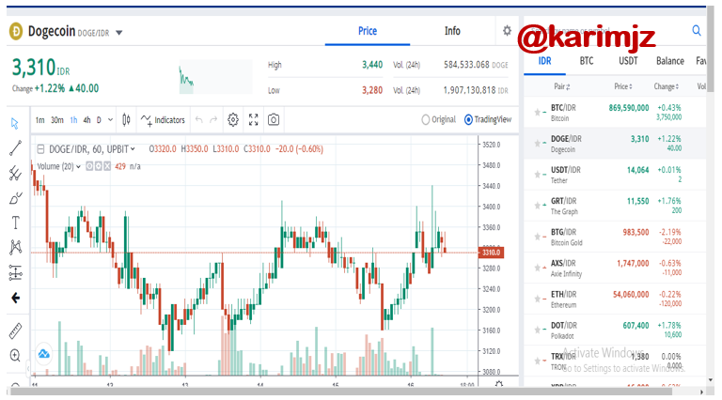Screen dimensions: 722x400
Task: Click the 3310.0 current price axis label
Action: pos(491,253)
